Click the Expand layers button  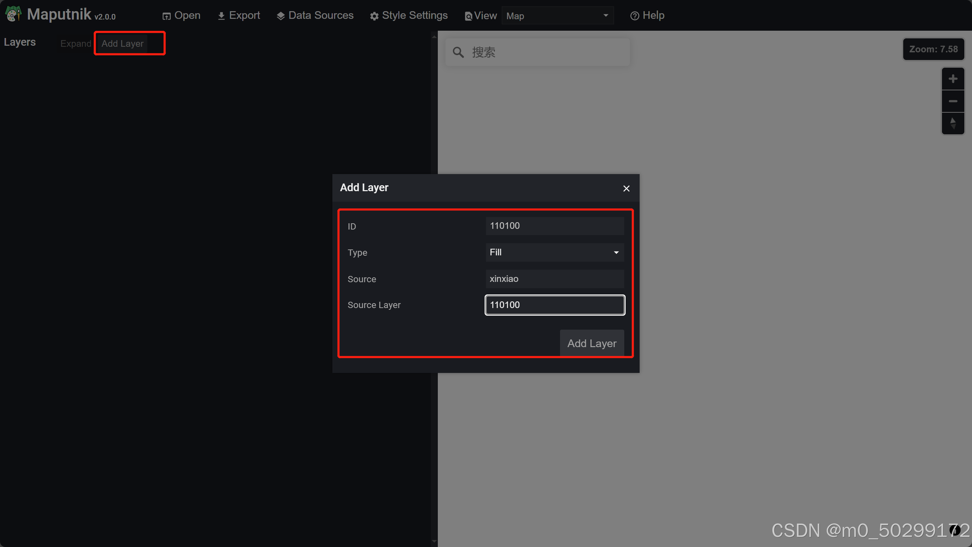75,44
